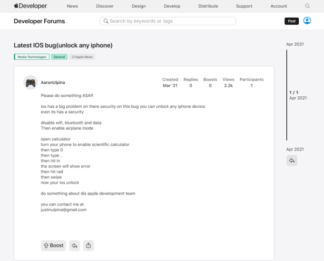Click the reply arrow icon below the post
This screenshot has width=324, height=261.
coord(74,245)
